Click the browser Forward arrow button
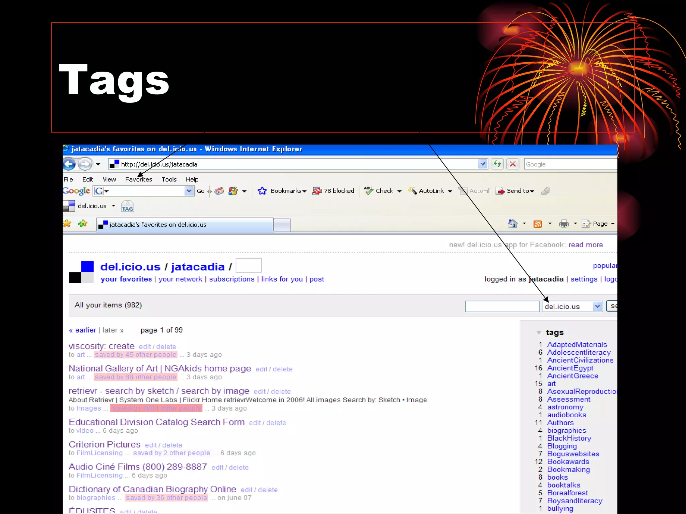Image resolution: width=686 pixels, height=514 pixels. tap(85, 164)
